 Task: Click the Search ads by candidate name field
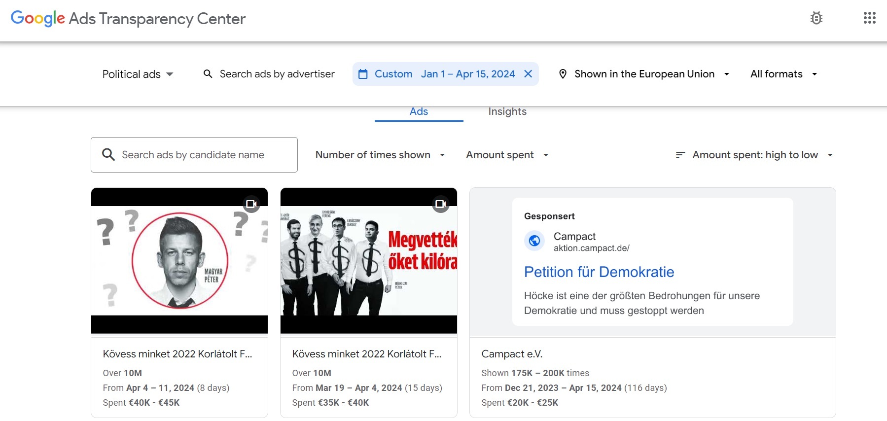pyautogui.click(x=194, y=155)
